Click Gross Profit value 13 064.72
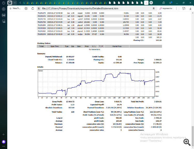The width and height of the screenshot is (194, 149). [x=70, y=101]
